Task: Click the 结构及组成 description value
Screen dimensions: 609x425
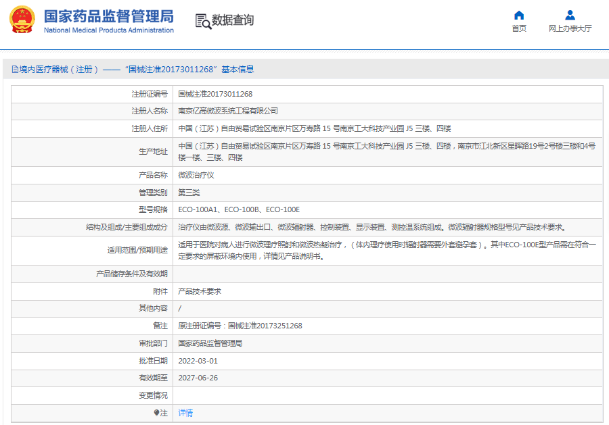Action: point(373,227)
